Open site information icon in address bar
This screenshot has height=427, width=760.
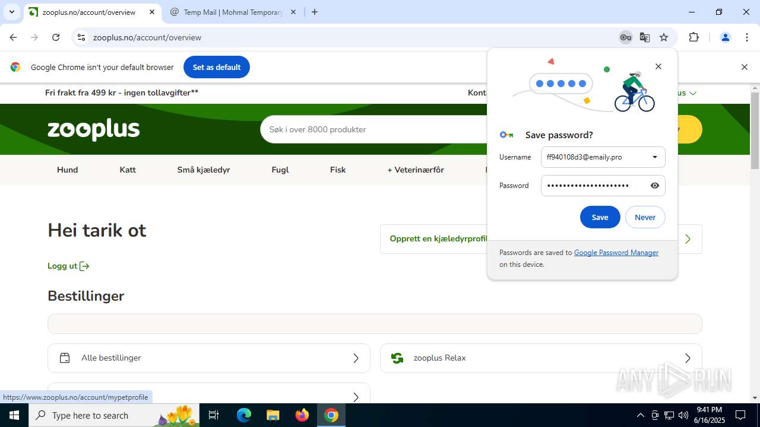pos(82,37)
